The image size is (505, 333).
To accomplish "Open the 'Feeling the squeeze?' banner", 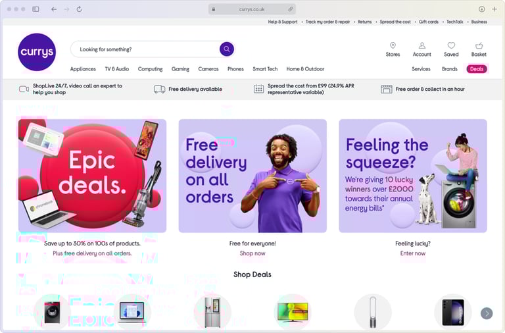I will (413, 176).
